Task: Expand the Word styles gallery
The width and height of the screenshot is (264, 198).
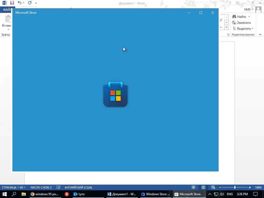Action: [x=226, y=27]
